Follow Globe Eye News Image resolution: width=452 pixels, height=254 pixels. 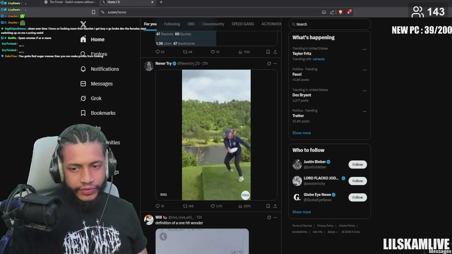tap(357, 197)
